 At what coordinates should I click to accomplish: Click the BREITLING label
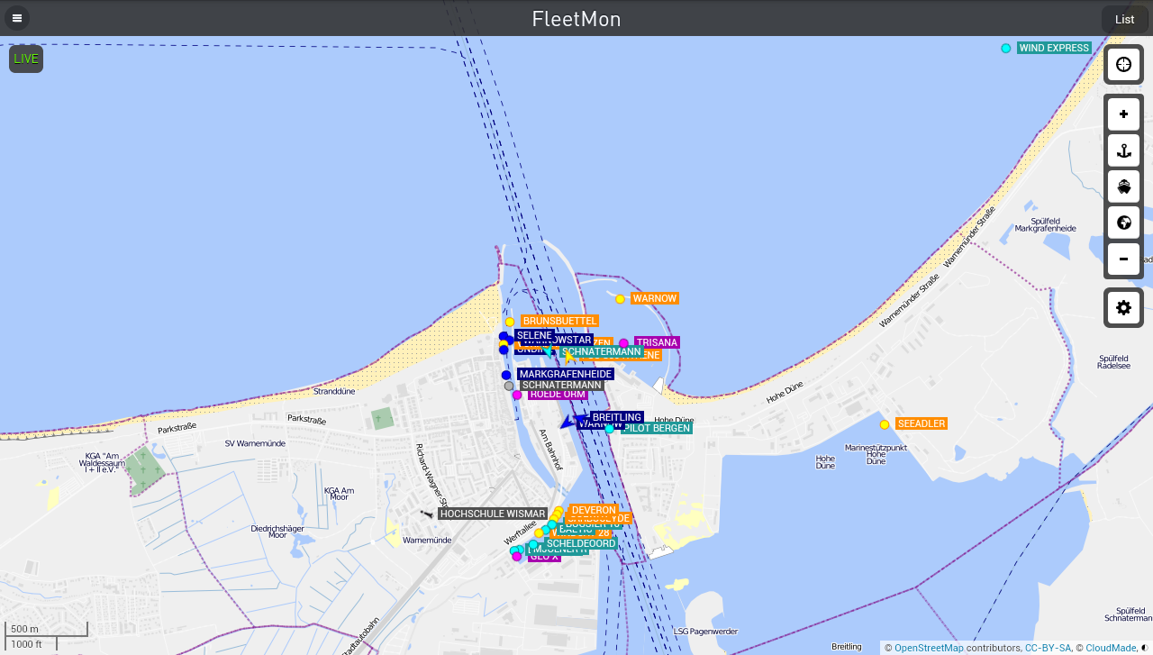(617, 417)
